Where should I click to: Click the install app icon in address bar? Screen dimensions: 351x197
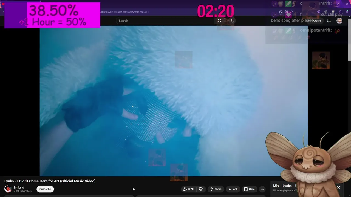click(286, 12)
